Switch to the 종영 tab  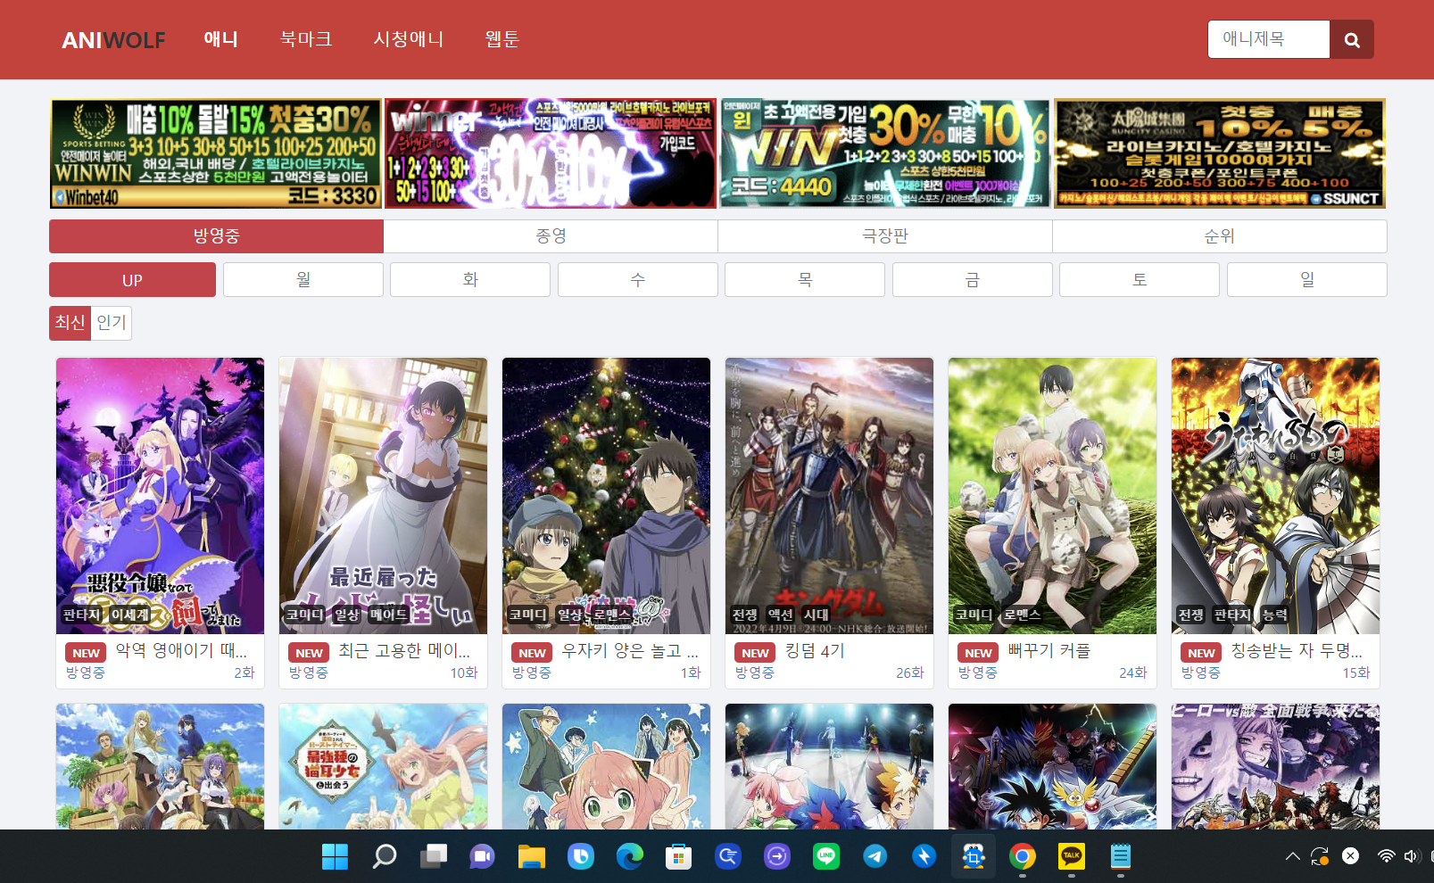click(x=551, y=236)
